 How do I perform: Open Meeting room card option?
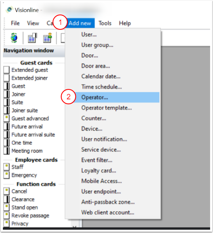coord(27,151)
